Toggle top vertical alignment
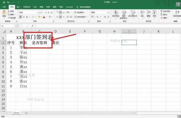The width and height of the screenshot is (181, 118). point(57,12)
